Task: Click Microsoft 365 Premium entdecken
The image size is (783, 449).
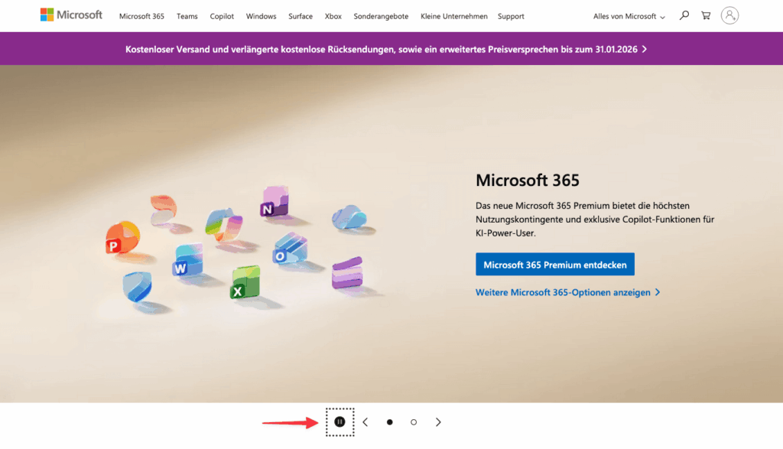Action: click(554, 264)
